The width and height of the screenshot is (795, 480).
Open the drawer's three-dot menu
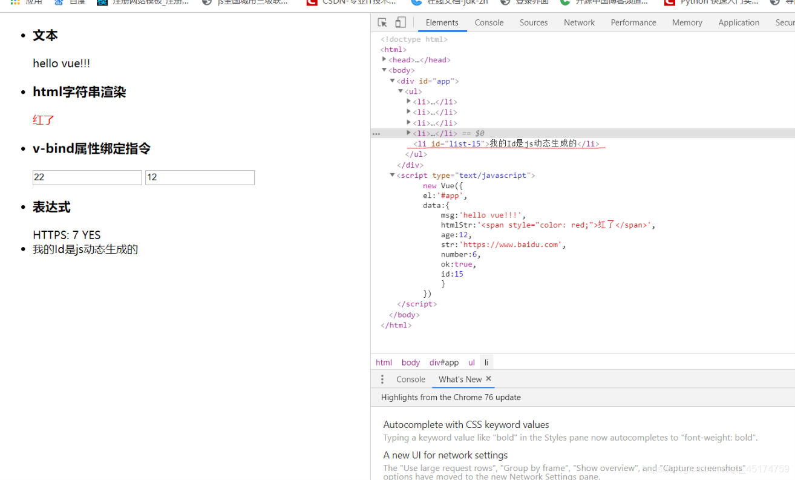point(382,380)
